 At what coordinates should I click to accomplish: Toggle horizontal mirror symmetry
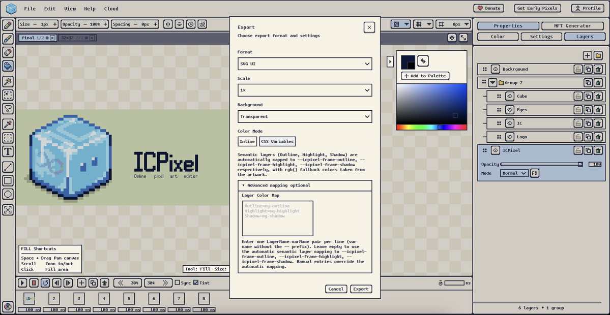(180, 24)
